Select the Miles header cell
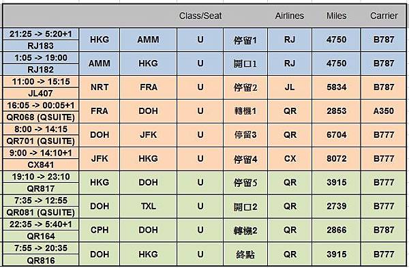This screenshot has height=268, width=409. (337, 16)
